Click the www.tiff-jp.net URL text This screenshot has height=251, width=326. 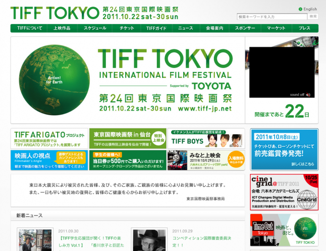(x=205, y=108)
